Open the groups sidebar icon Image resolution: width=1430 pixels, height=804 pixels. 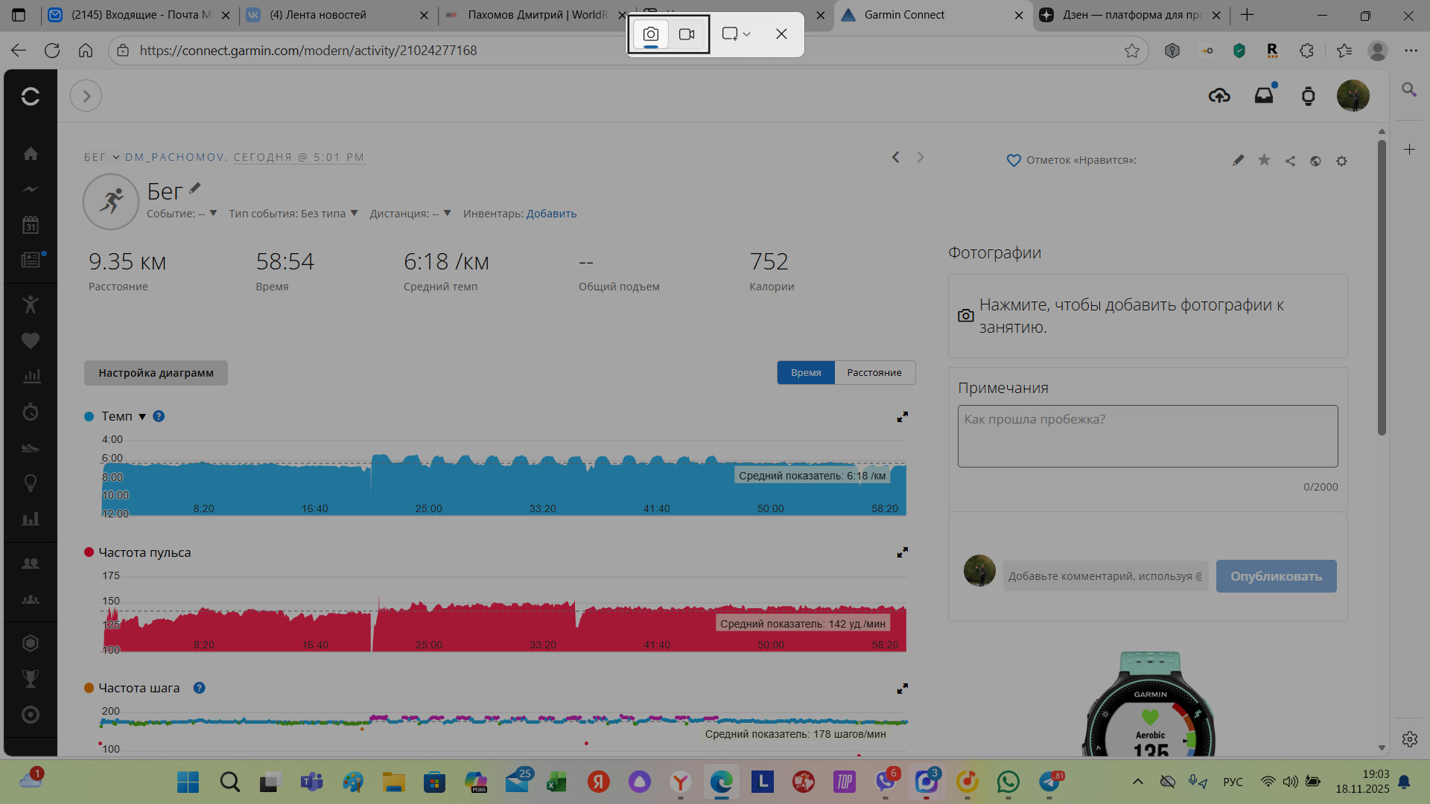(31, 599)
